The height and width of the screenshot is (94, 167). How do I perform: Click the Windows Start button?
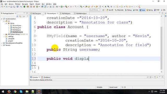coord(3,92)
